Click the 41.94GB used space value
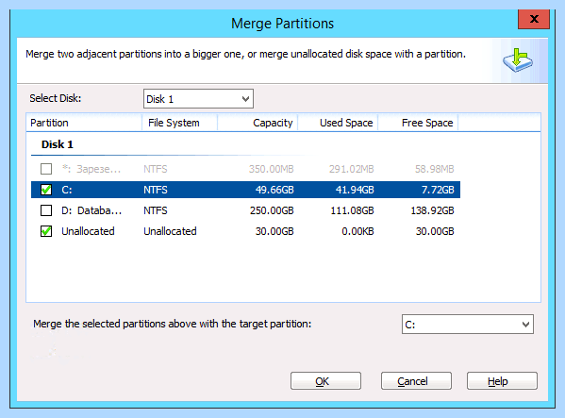 click(x=355, y=190)
